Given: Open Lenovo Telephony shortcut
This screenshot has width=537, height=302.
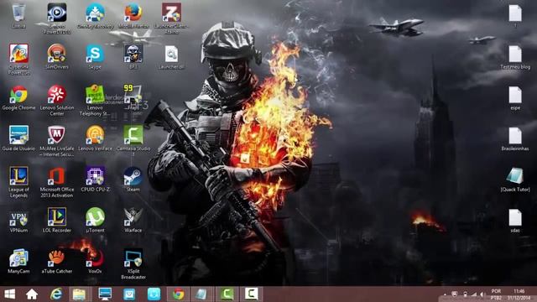Looking at the screenshot, I should coord(95,101).
